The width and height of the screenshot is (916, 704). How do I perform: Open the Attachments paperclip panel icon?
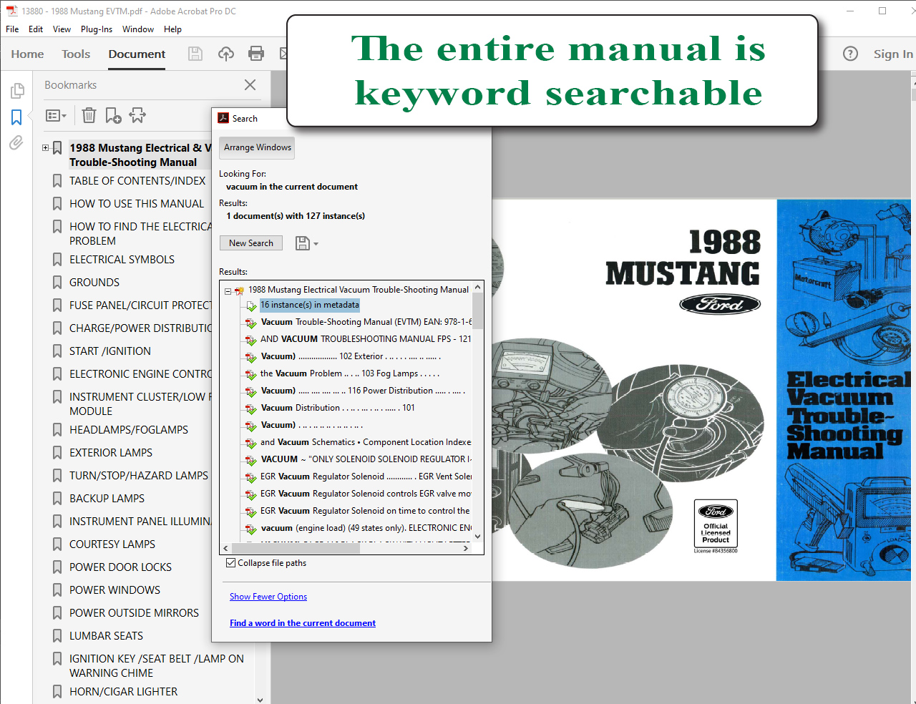pyautogui.click(x=16, y=142)
